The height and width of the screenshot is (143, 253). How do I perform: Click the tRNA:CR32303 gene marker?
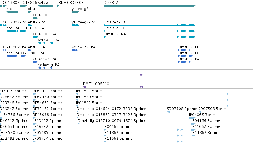point(58,6)
